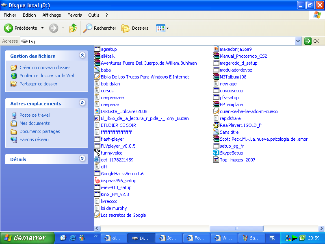
Task: Select the makedonija1oa9 file icon
Action: coord(216,49)
